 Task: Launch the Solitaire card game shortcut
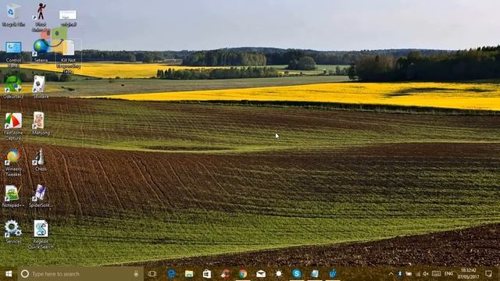coord(41,87)
